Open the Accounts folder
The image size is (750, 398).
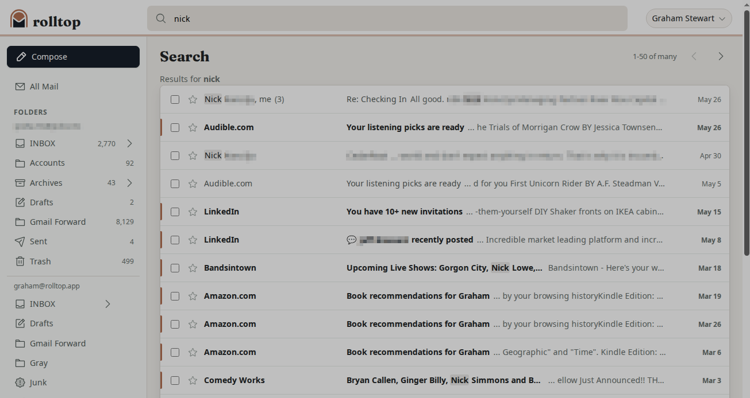click(73, 163)
